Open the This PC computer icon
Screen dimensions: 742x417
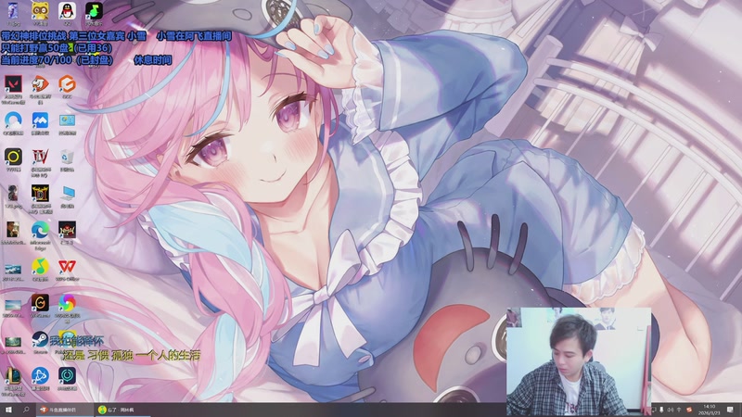coord(67,196)
